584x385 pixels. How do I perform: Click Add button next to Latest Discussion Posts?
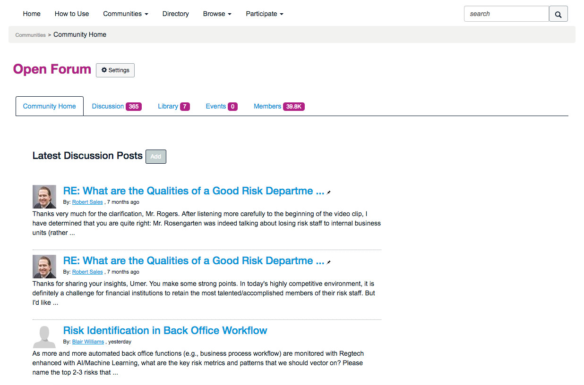click(156, 157)
